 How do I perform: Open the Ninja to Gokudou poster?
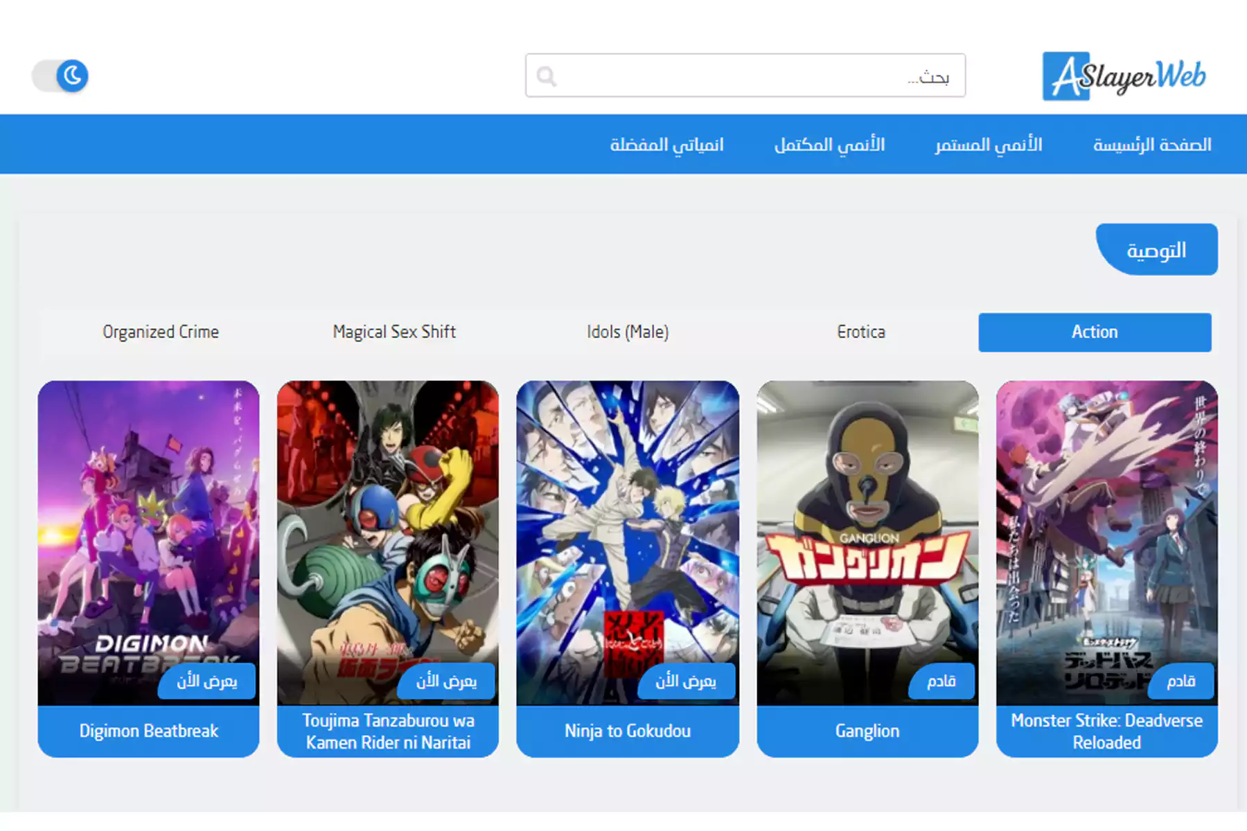(628, 526)
